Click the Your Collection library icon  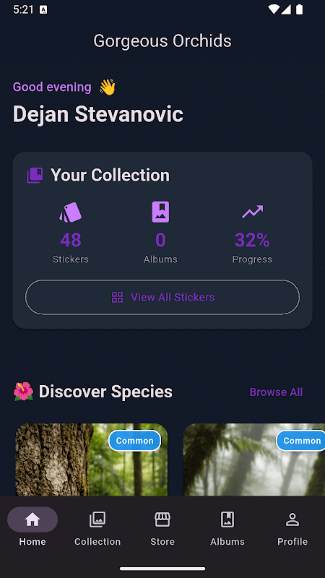tap(35, 175)
